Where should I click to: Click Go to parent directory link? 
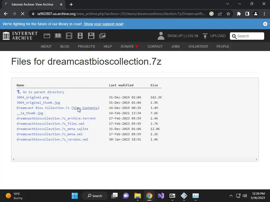click(44, 92)
